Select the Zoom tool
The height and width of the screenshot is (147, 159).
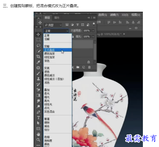pyautogui.click(x=38, y=140)
